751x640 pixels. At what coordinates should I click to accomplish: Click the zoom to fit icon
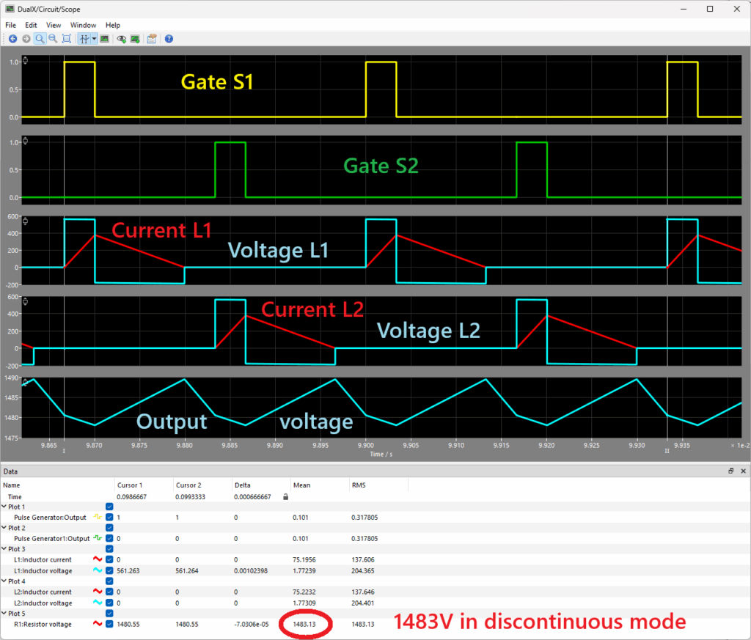tap(67, 39)
